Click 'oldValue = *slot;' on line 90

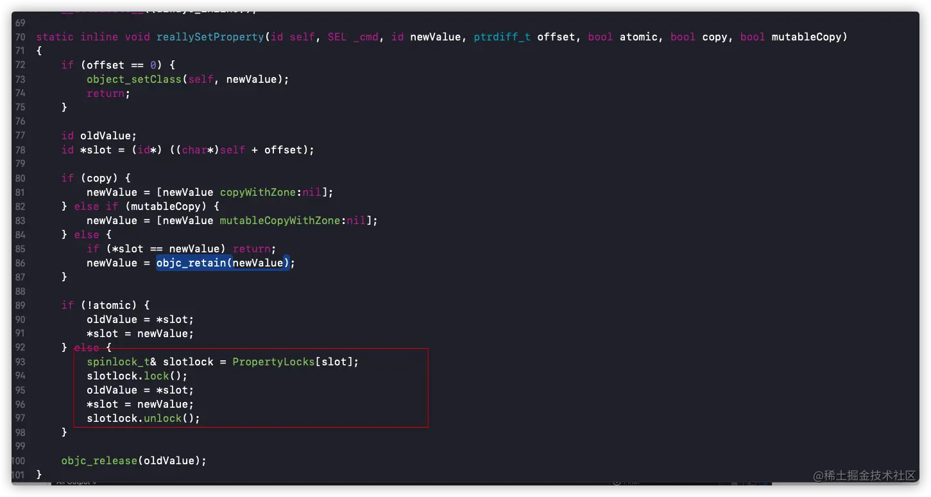[x=141, y=319]
